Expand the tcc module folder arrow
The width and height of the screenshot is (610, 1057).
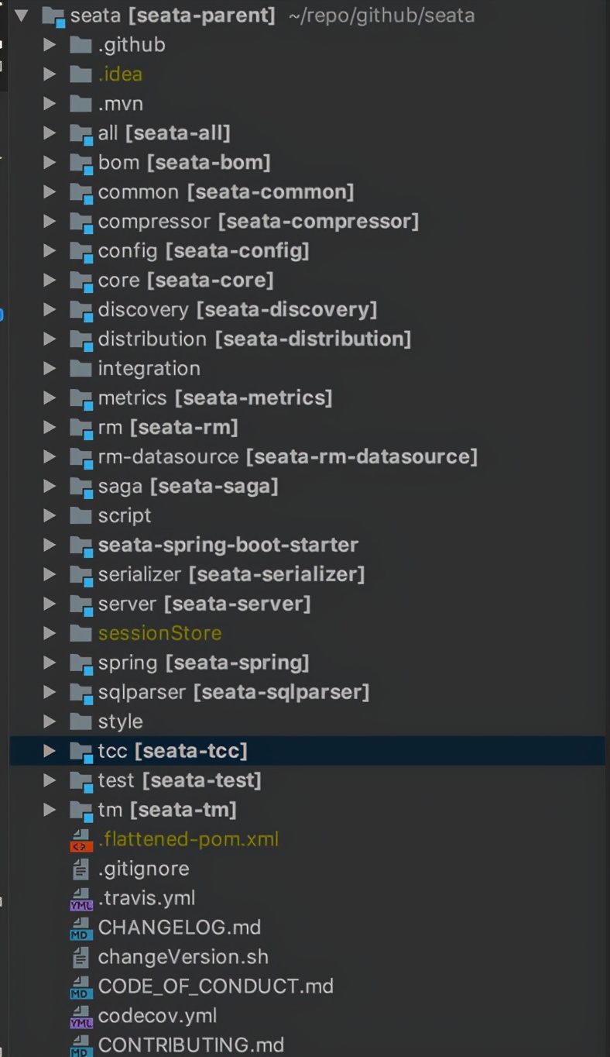(x=50, y=751)
